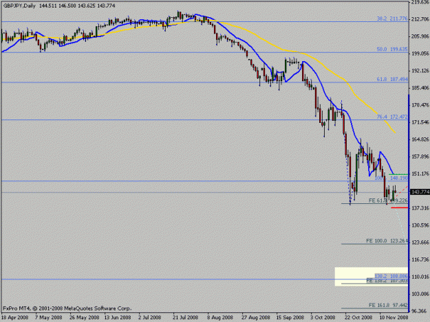
Task: Click the 15 Sep 2008 date label
Action: tap(290, 318)
